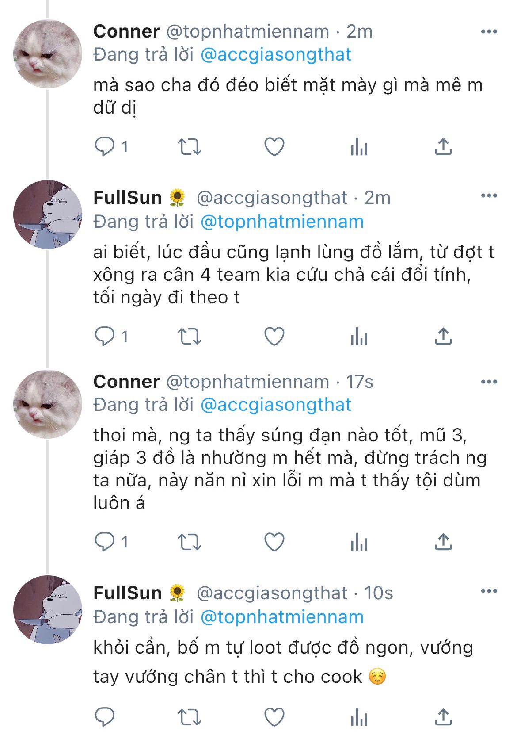
Task: Retweet Conner's 2m-old tweet
Action: click(x=189, y=147)
